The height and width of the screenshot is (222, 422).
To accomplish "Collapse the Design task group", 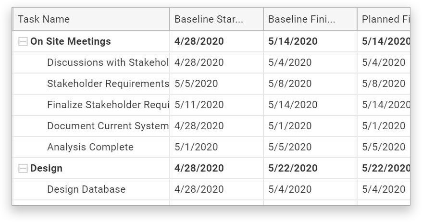I will pyautogui.click(x=23, y=169).
